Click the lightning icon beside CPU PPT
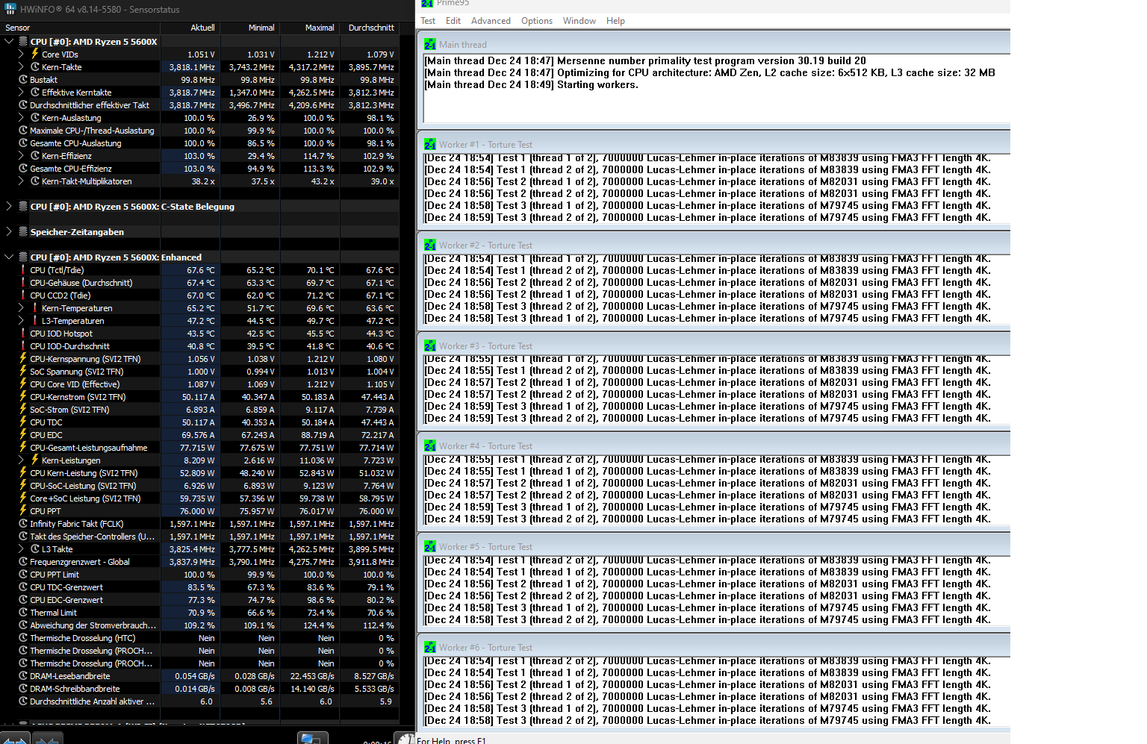The height and width of the screenshot is (744, 1147). (x=23, y=511)
